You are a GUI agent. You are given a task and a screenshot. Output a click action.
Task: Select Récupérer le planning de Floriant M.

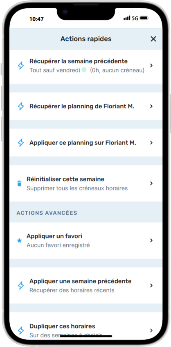86,107
